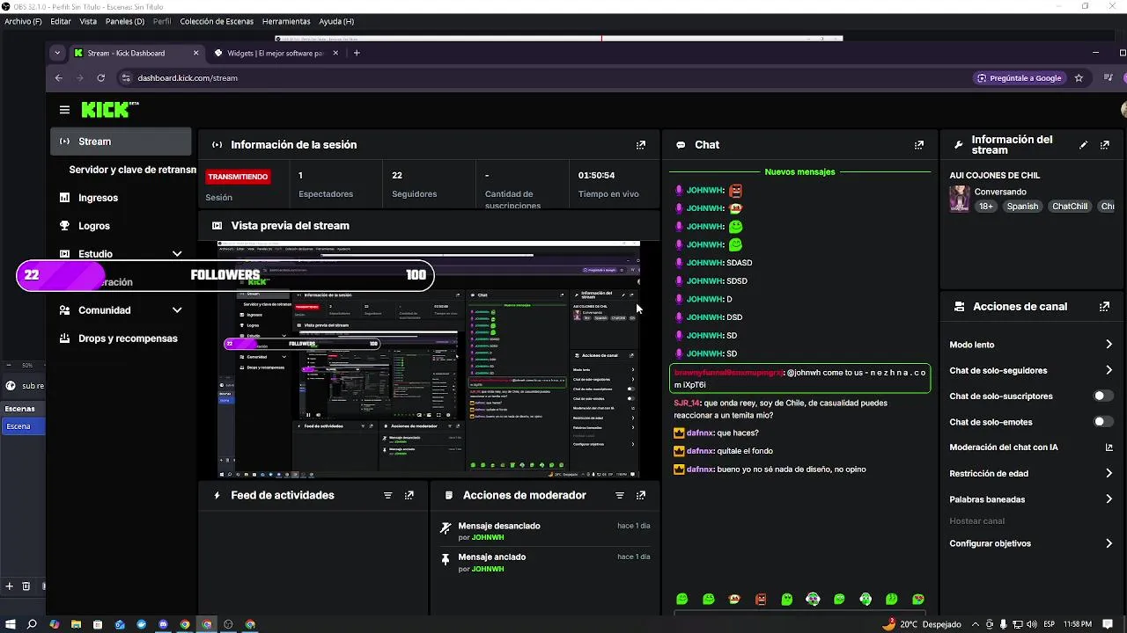The height and width of the screenshot is (633, 1127).
Task: Open external link icon for Moderación del chat con IA
Action: pos(1109,447)
